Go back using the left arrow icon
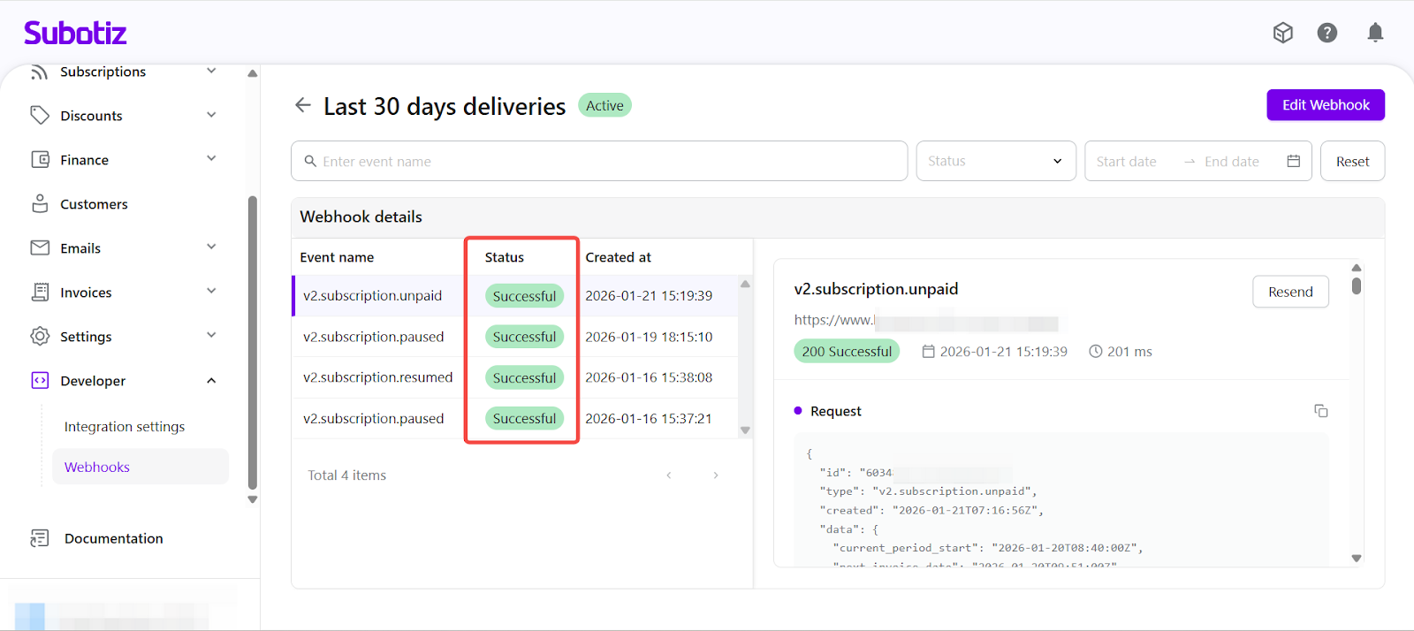Image resolution: width=1414 pixels, height=631 pixels. pos(303,106)
